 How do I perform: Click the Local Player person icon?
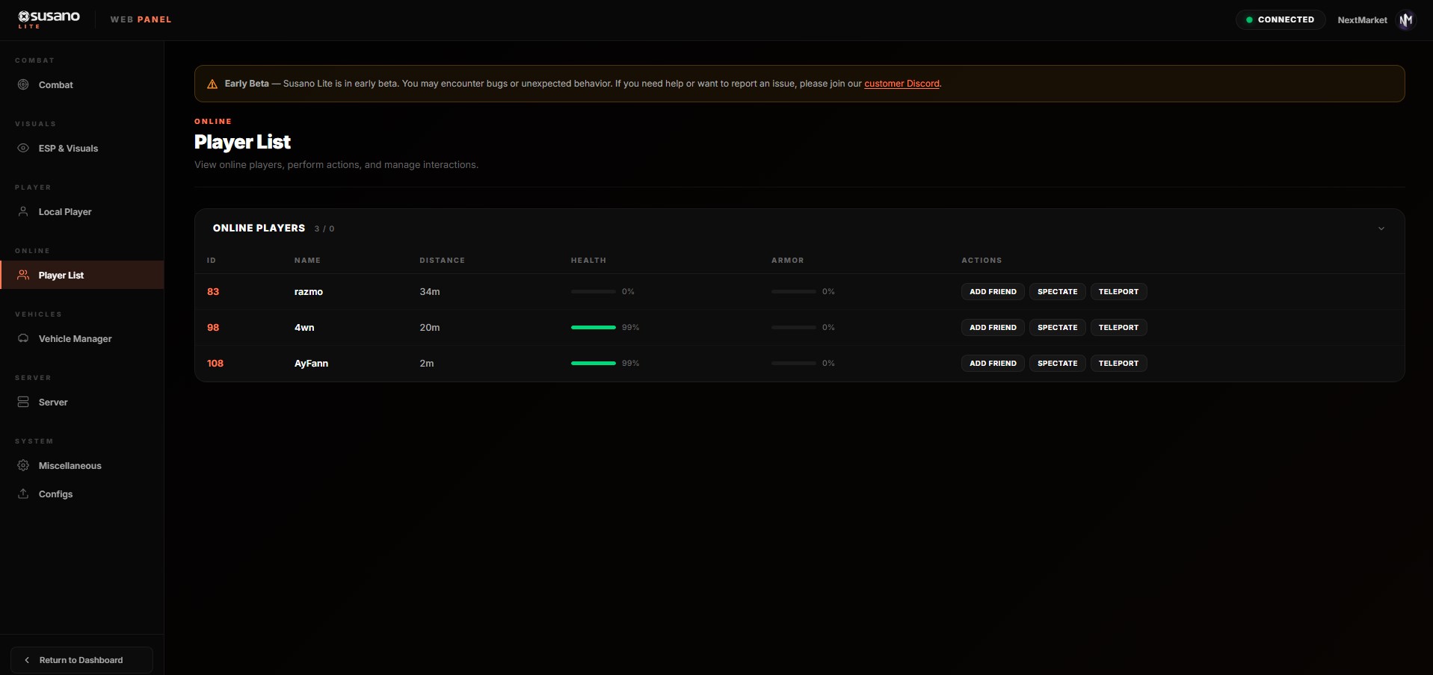point(23,211)
